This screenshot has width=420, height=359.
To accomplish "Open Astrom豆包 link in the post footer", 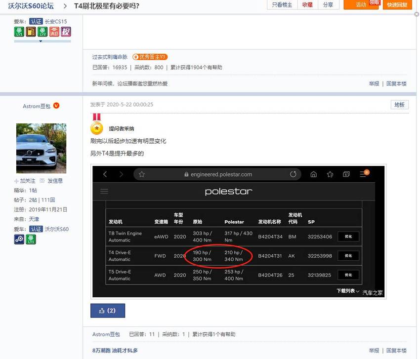I will click(106, 334).
